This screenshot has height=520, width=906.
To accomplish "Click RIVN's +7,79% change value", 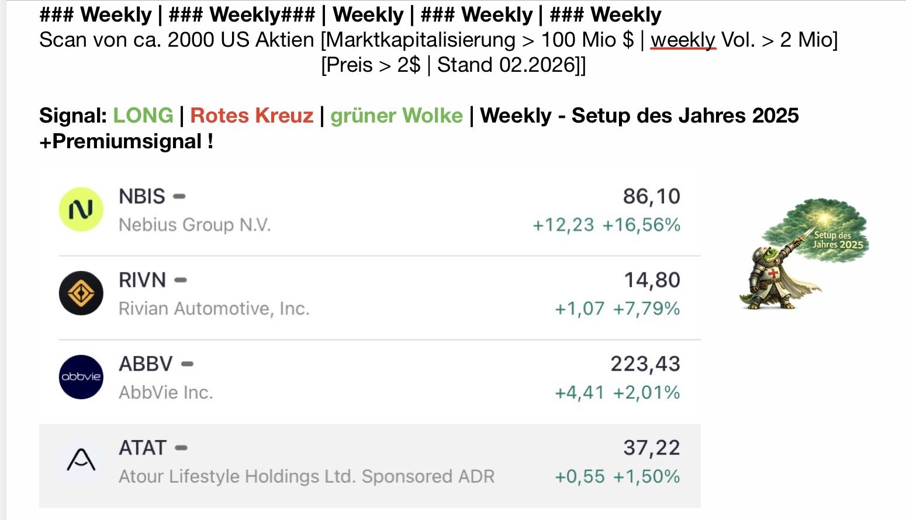I will (646, 308).
